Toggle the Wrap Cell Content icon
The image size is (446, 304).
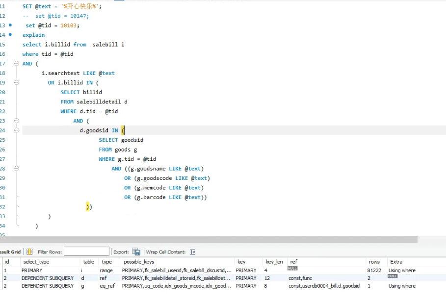[193, 252]
